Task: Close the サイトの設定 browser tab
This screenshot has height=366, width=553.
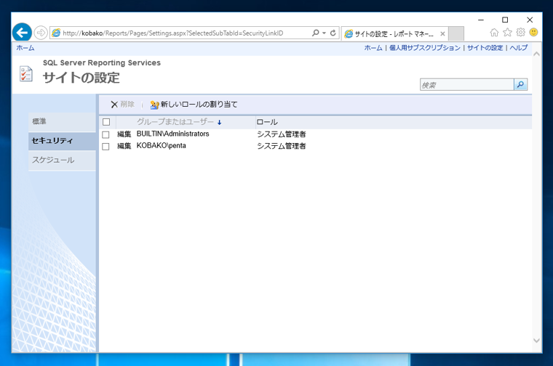Action: coord(442,34)
